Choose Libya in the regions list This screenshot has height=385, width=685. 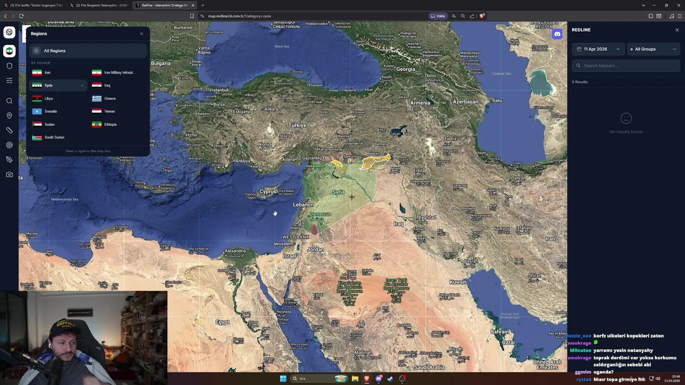[x=59, y=98]
